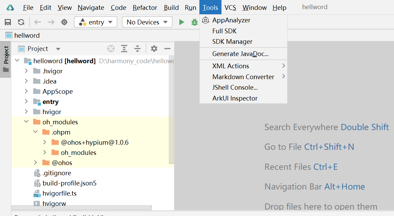The height and width of the screenshot is (216, 394).
Task: Expand the @ohos+hypium@1.0.6 folder arrow
Action: pyautogui.click(x=45, y=142)
